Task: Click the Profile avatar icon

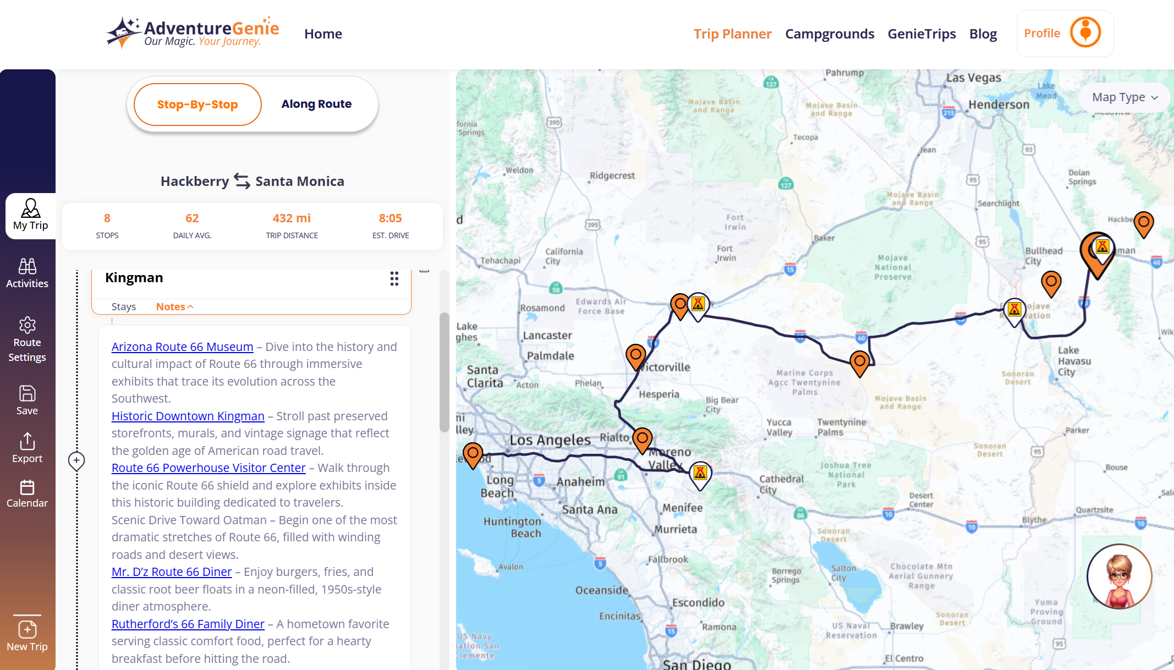Action: (1085, 33)
